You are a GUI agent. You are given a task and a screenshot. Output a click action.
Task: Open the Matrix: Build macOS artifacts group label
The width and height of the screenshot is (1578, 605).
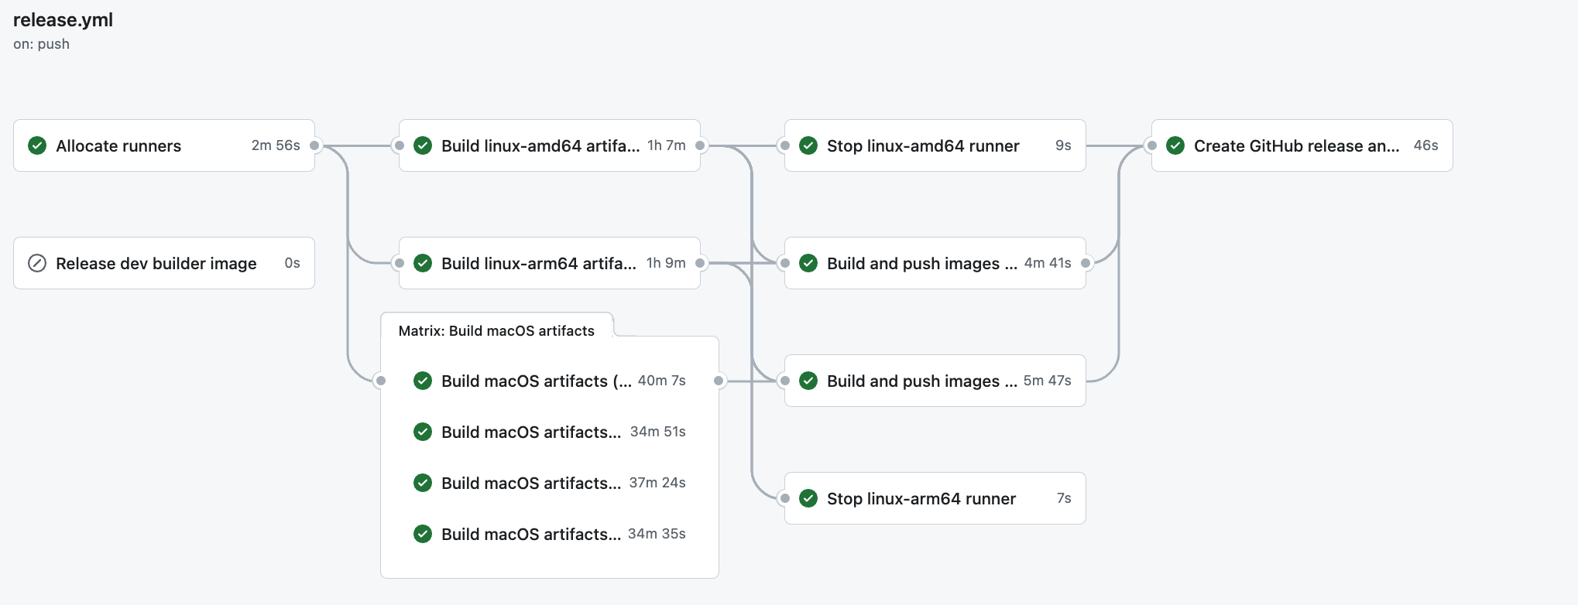pyautogui.click(x=496, y=331)
